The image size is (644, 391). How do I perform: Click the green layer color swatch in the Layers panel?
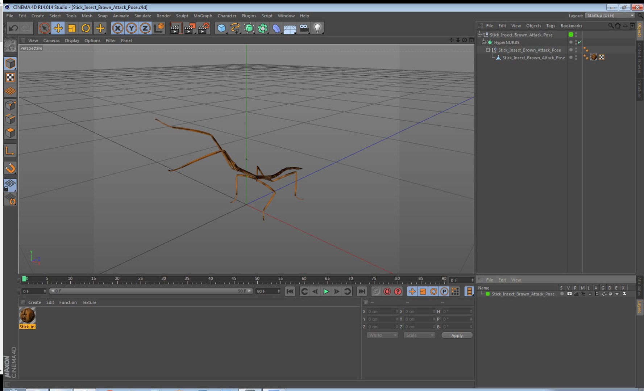pos(488,294)
